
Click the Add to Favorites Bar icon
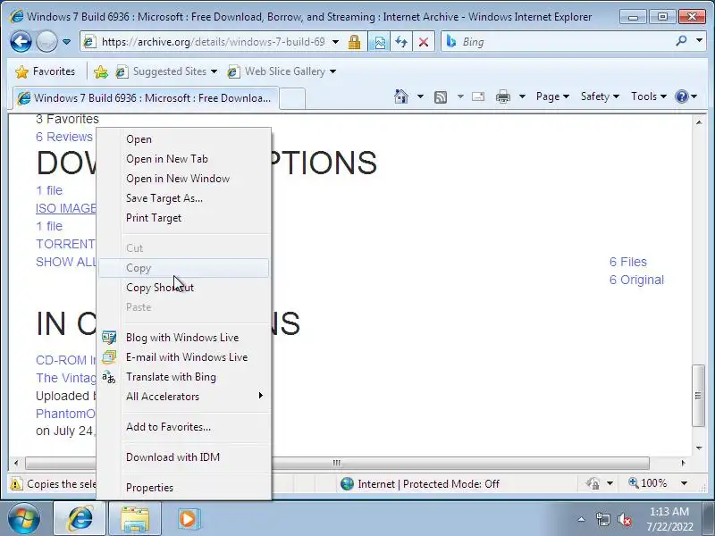(101, 71)
